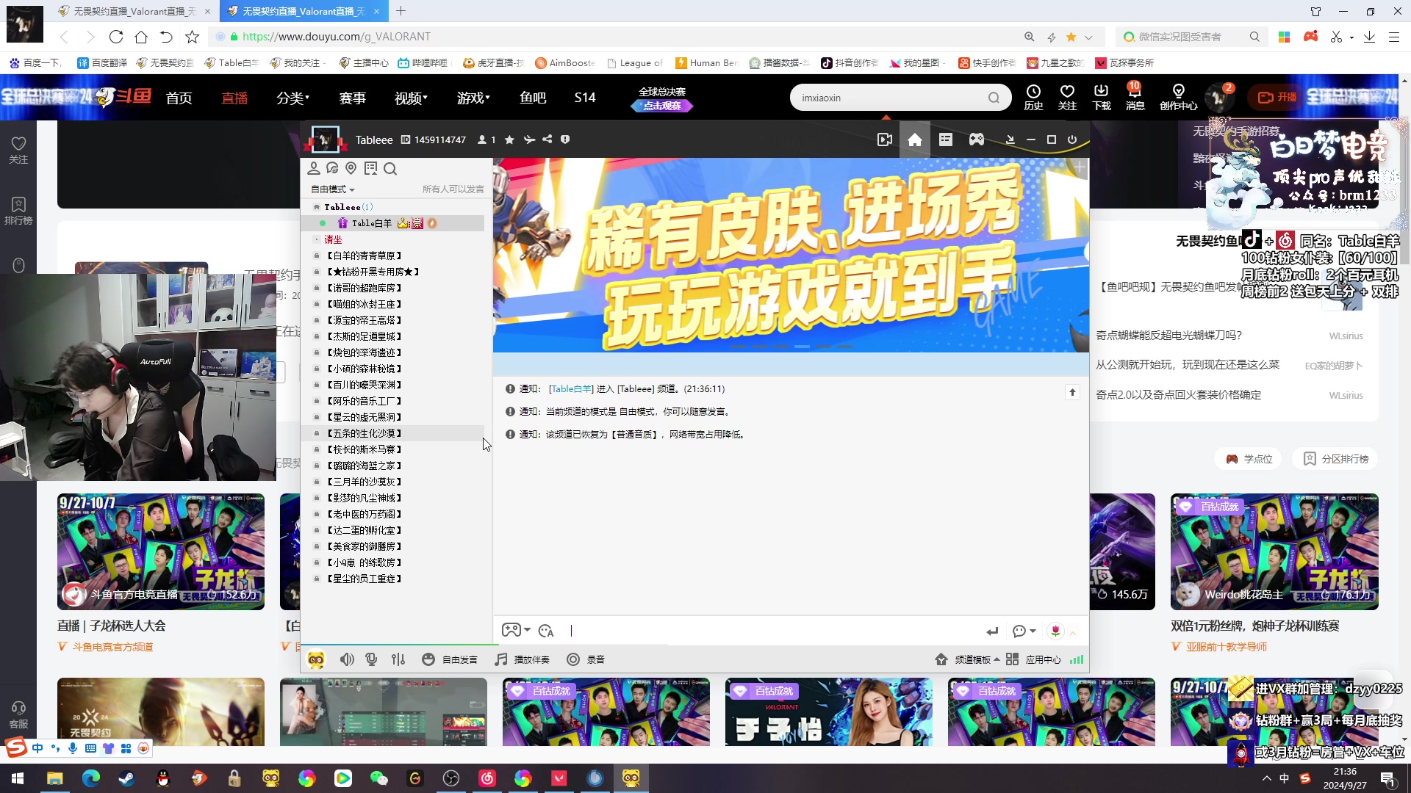Open the location pin icon above channel tree
Screen dimensions: 1411x793
point(351,169)
